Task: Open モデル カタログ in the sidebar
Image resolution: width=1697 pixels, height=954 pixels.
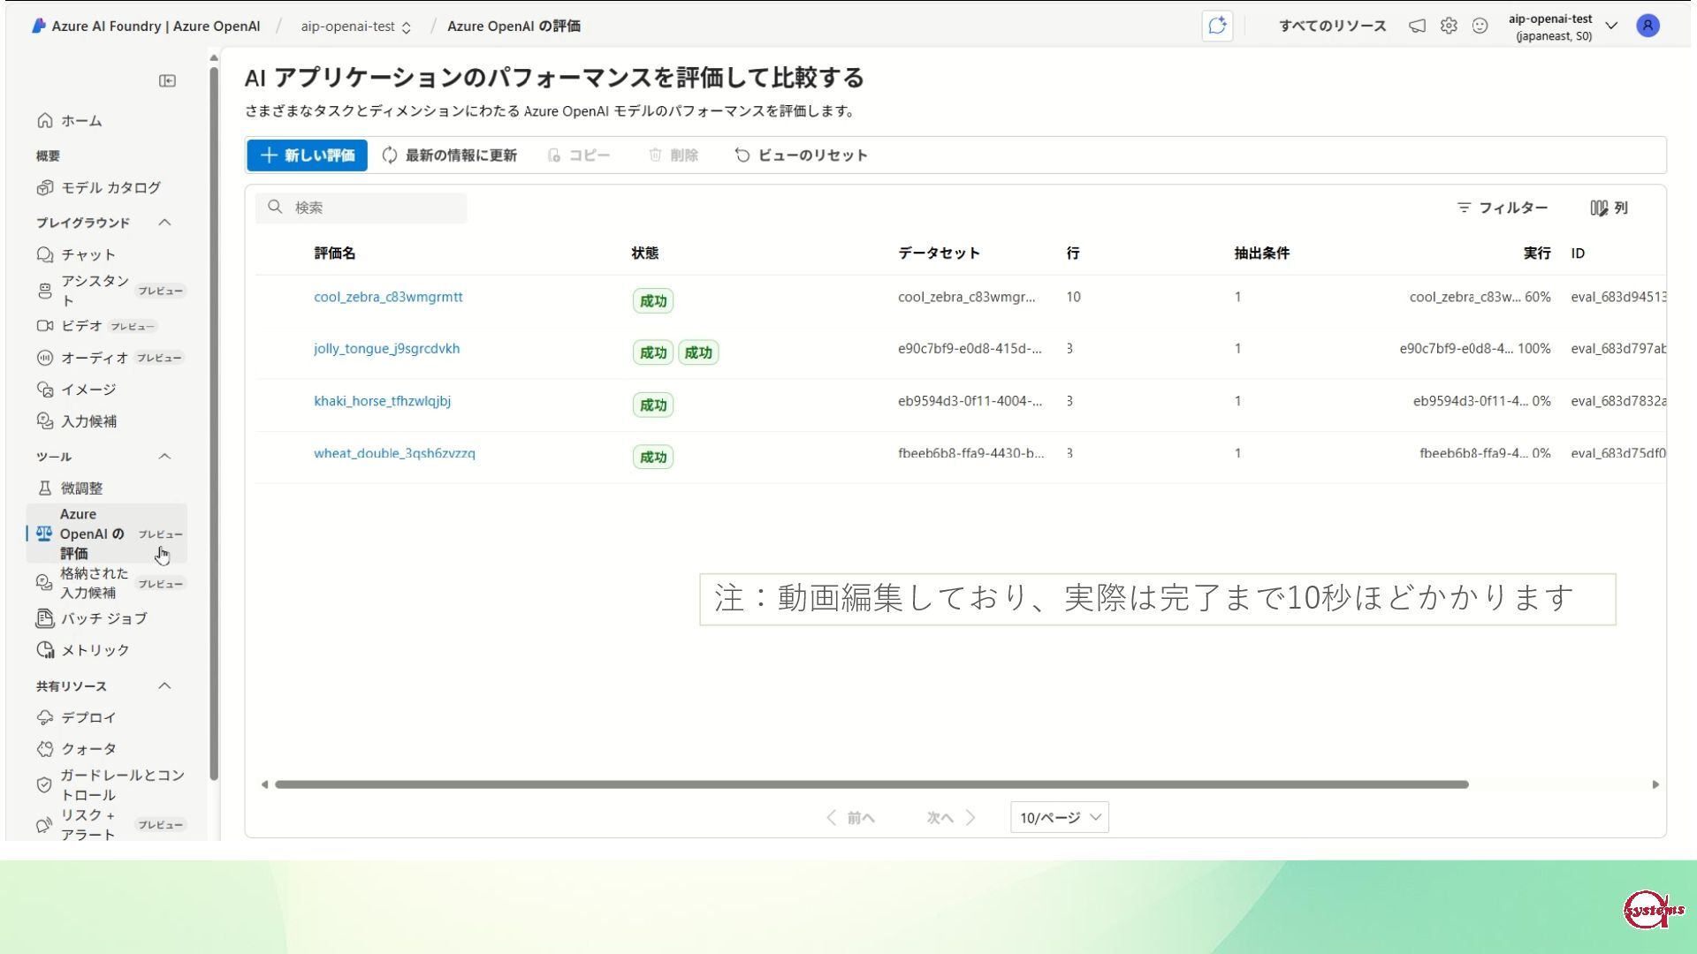Action: click(99, 187)
